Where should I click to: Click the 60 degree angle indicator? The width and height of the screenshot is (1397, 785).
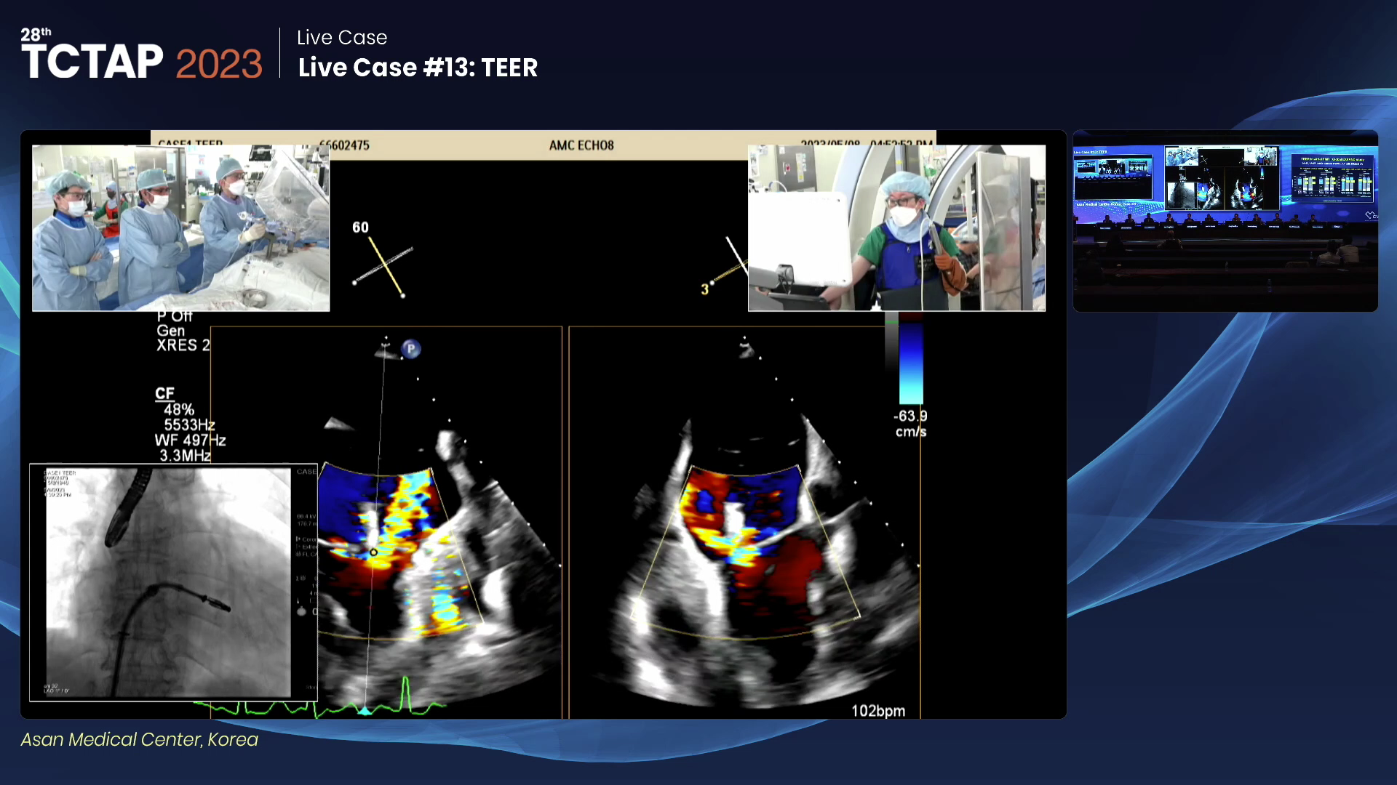[382, 259]
